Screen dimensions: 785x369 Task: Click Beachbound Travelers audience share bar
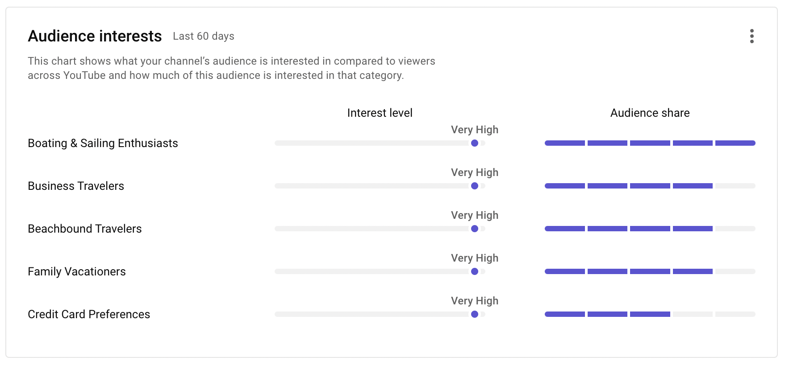[650, 229]
